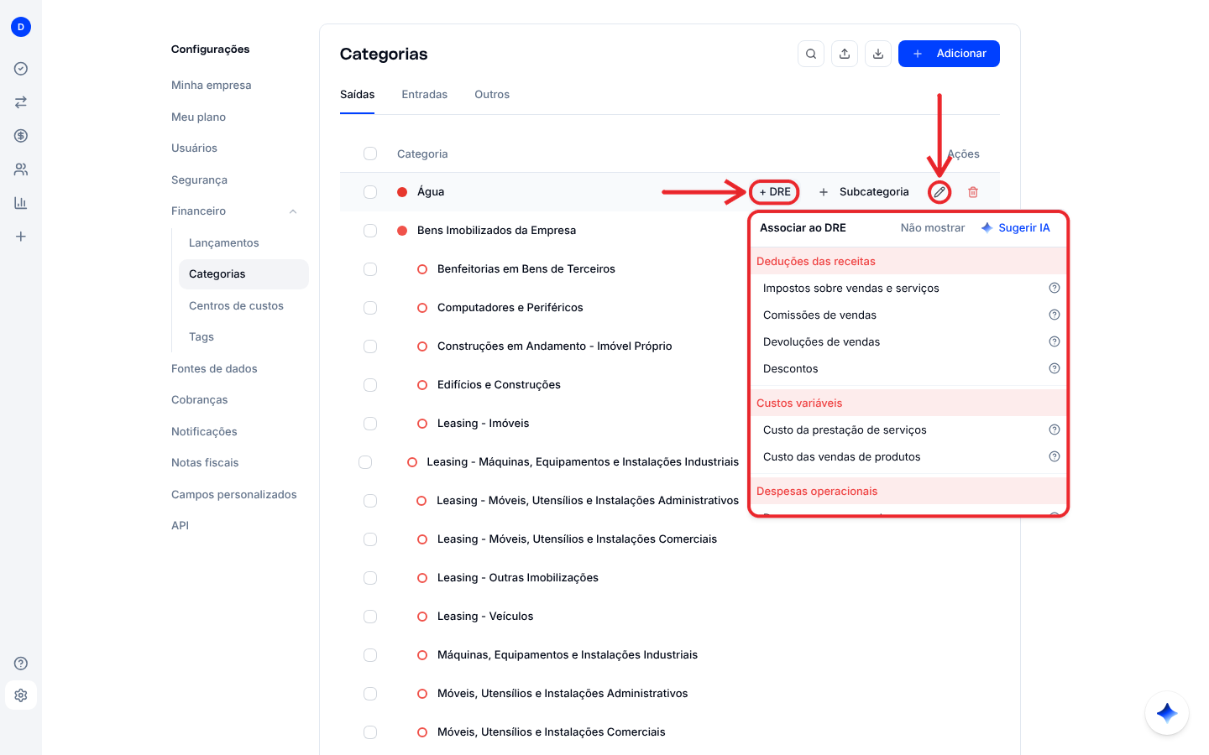This screenshot has width=1209, height=755.
Task: Open the transfers arrows icon in sidebar
Action: pyautogui.click(x=21, y=102)
